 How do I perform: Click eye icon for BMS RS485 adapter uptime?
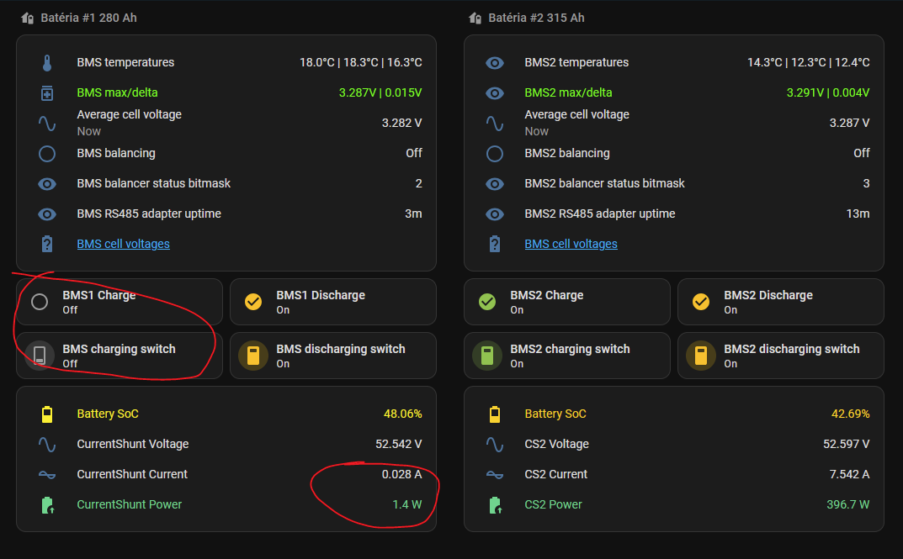click(47, 214)
